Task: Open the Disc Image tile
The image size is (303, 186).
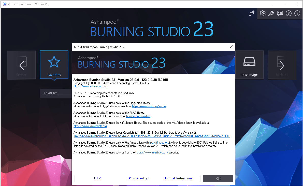Action: [x=250, y=65]
